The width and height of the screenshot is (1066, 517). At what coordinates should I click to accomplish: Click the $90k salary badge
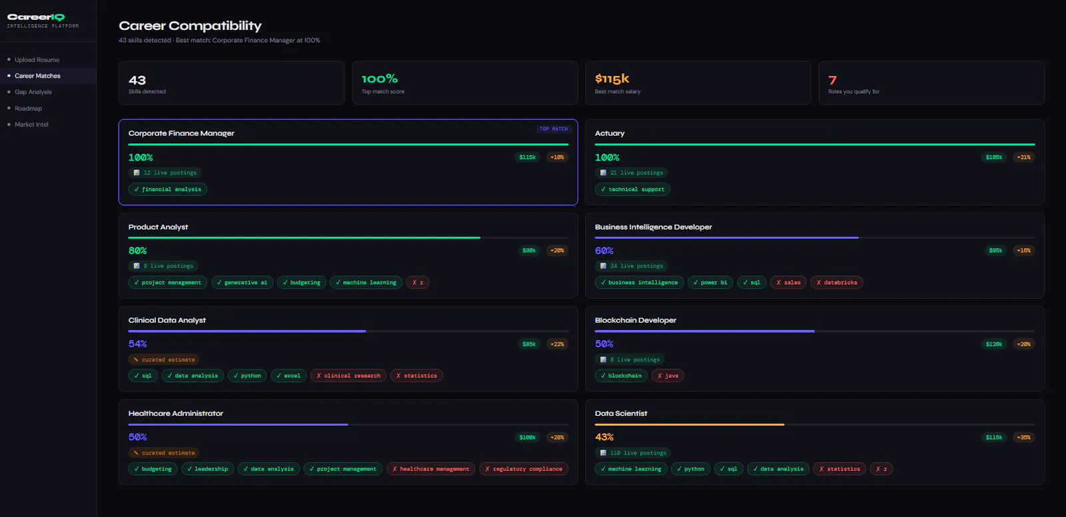click(x=529, y=251)
